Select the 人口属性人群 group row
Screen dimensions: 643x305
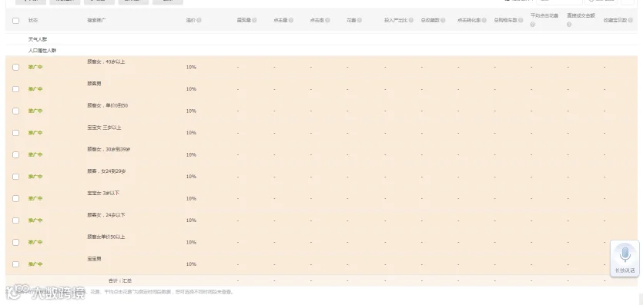click(x=322, y=51)
